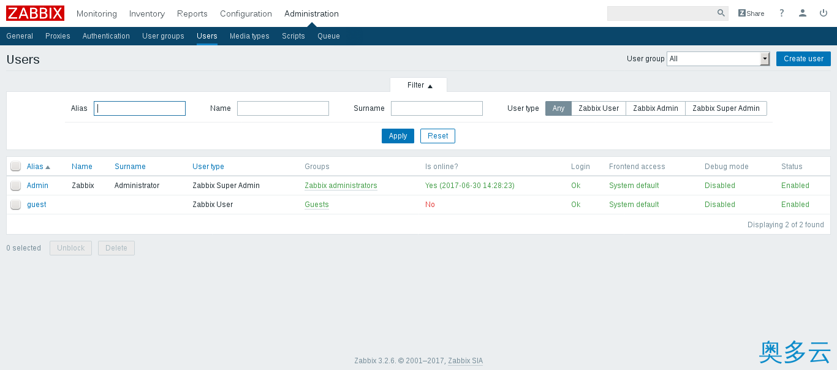Select the Zabbix User type option

(x=599, y=108)
